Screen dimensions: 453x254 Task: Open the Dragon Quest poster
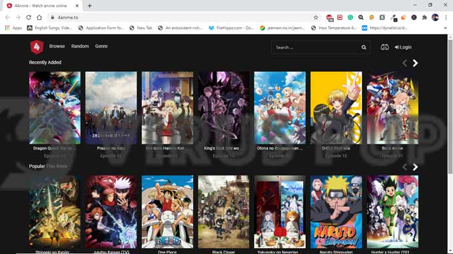55,108
